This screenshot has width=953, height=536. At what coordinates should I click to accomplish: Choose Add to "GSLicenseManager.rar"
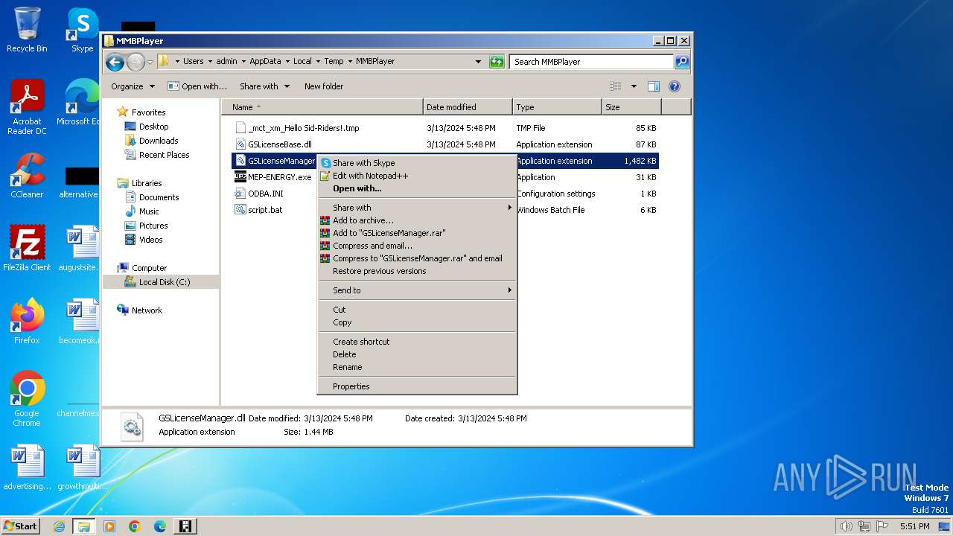416,233
